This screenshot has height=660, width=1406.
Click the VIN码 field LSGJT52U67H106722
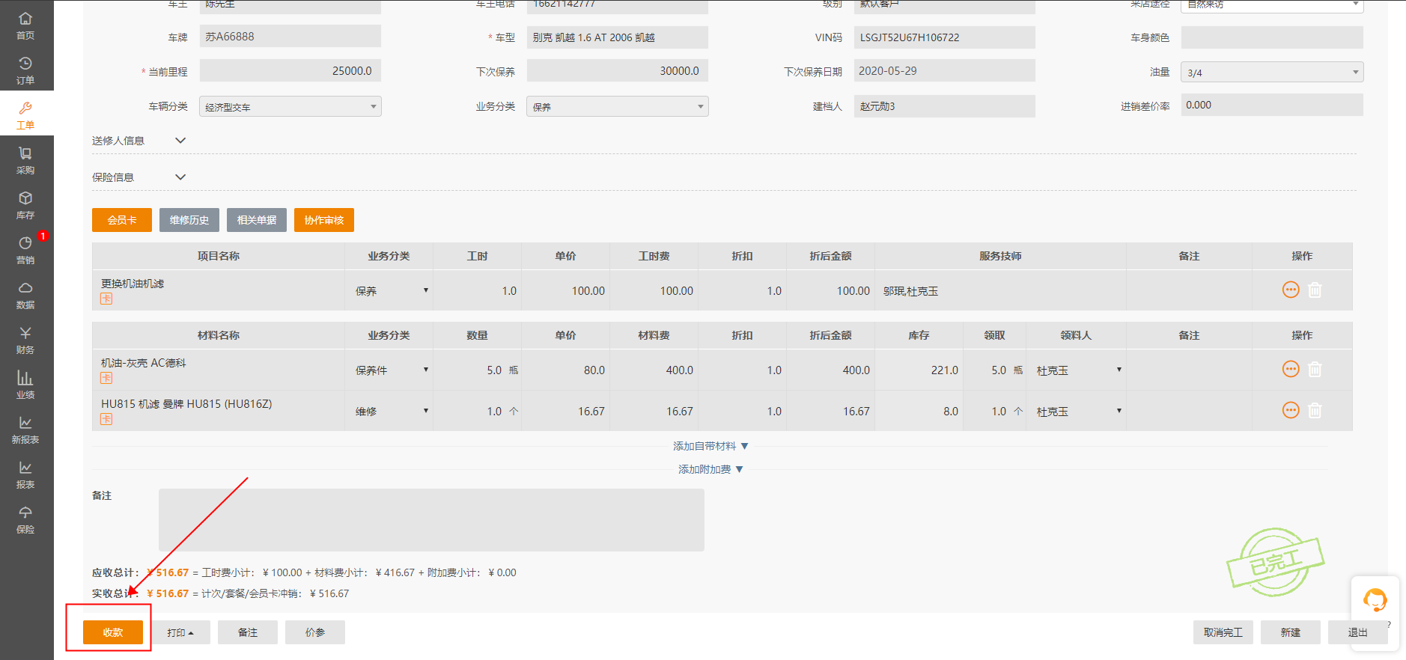pos(945,37)
